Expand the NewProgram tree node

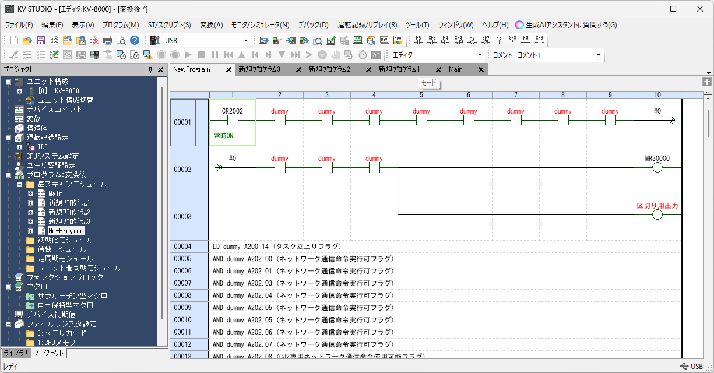[x=30, y=231]
